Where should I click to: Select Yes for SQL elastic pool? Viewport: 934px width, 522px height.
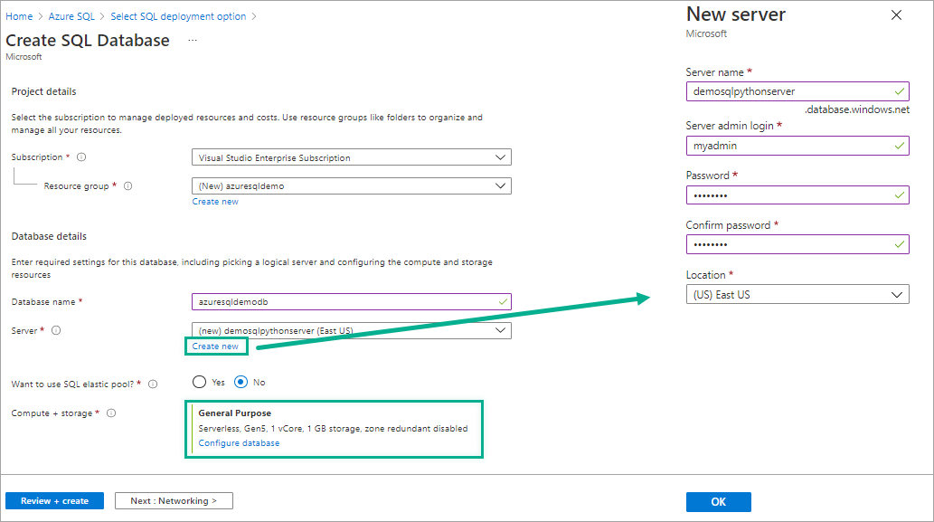[x=200, y=382]
